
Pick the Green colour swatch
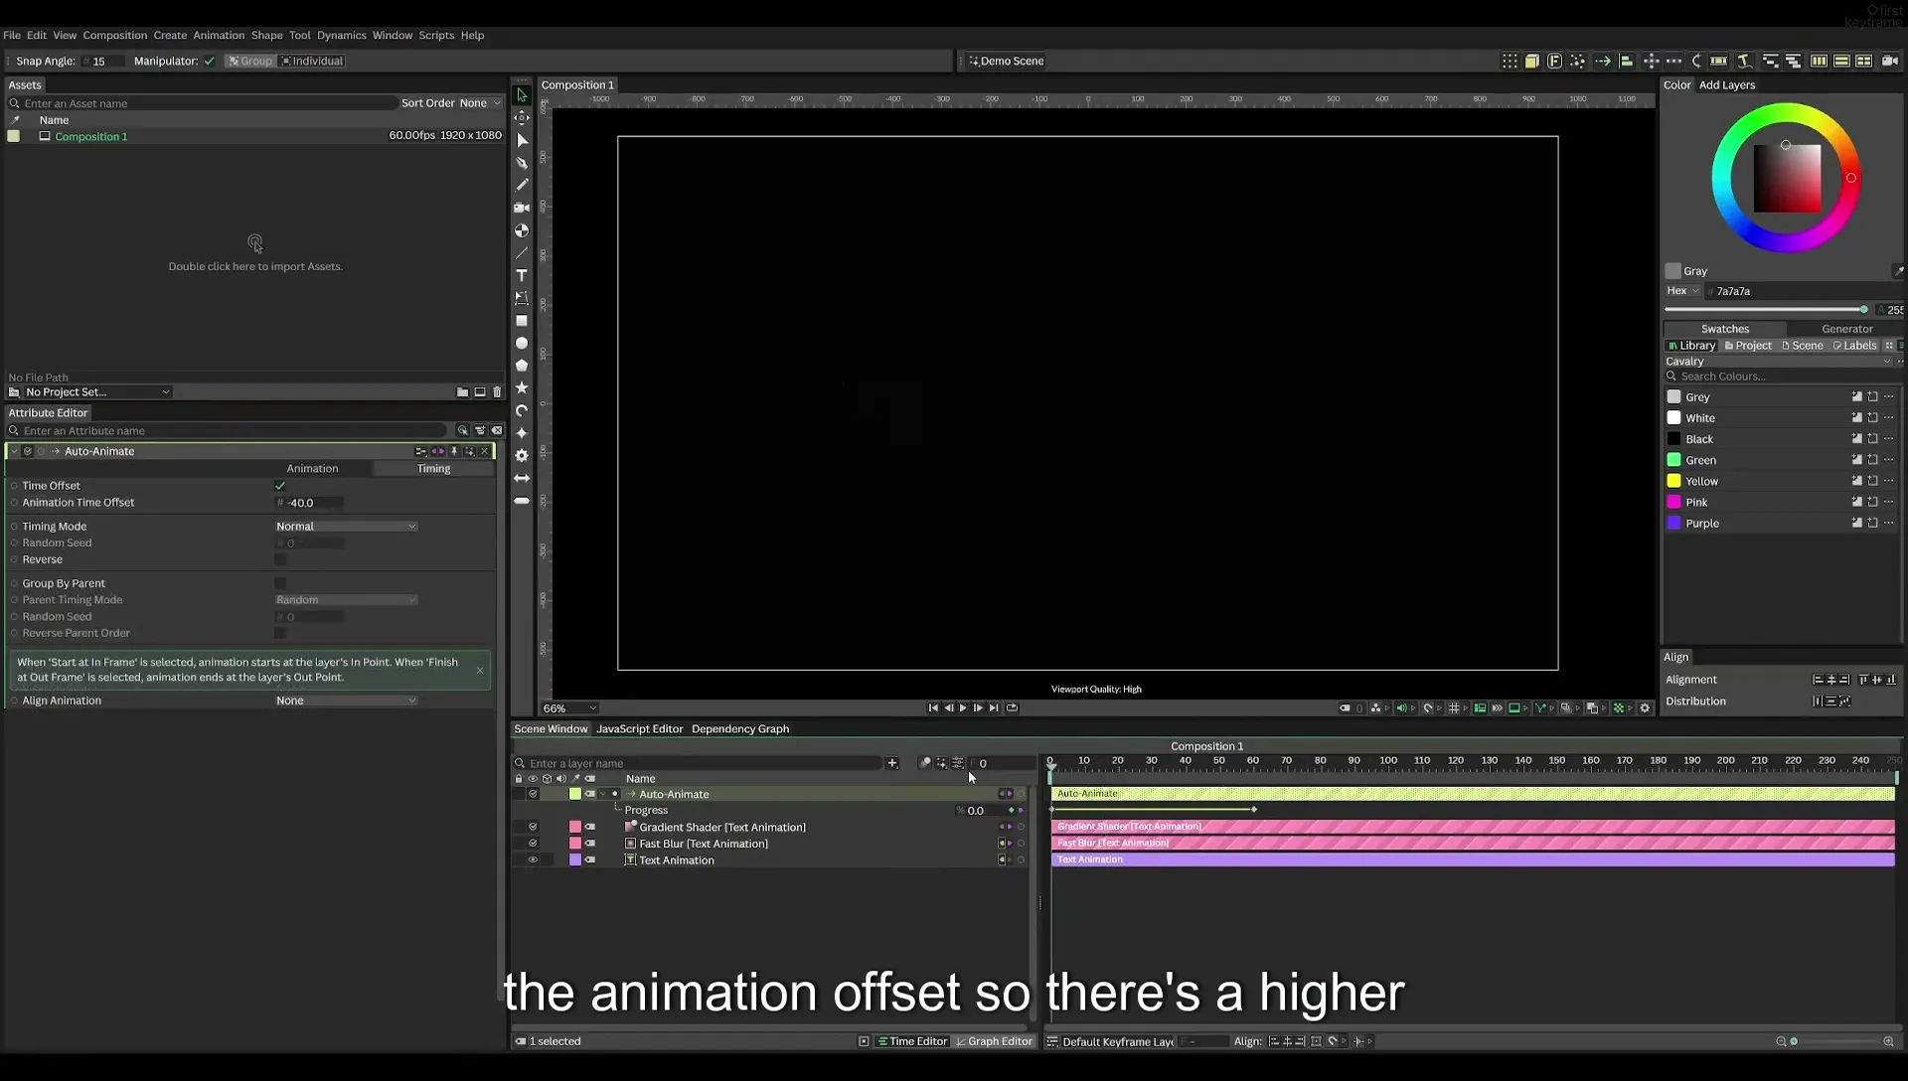(1673, 460)
